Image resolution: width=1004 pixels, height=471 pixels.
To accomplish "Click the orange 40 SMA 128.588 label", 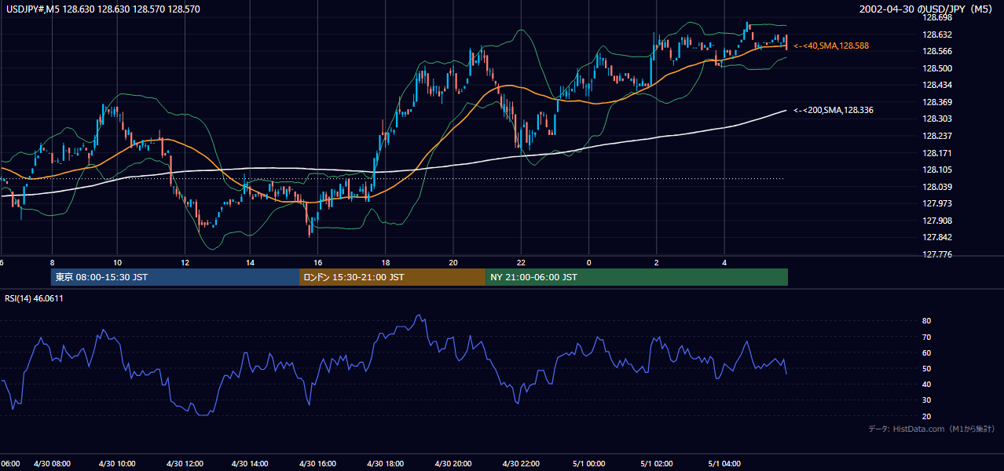I will (831, 46).
